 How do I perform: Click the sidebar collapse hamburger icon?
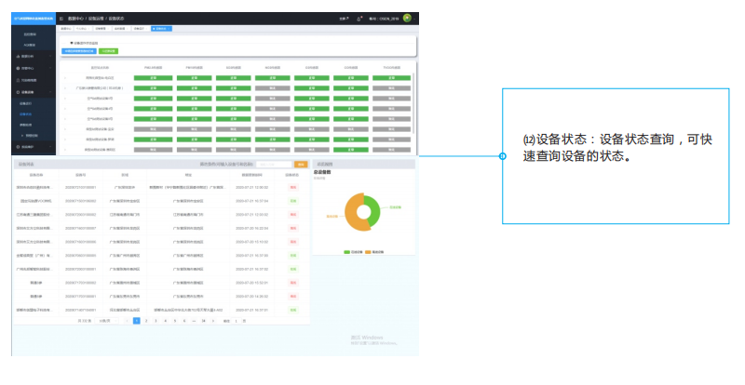tap(61, 19)
